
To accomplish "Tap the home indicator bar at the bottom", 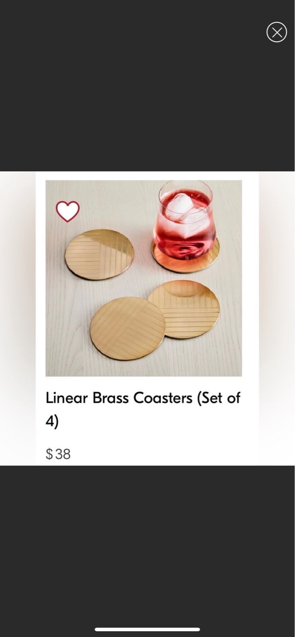I will 147,629.
